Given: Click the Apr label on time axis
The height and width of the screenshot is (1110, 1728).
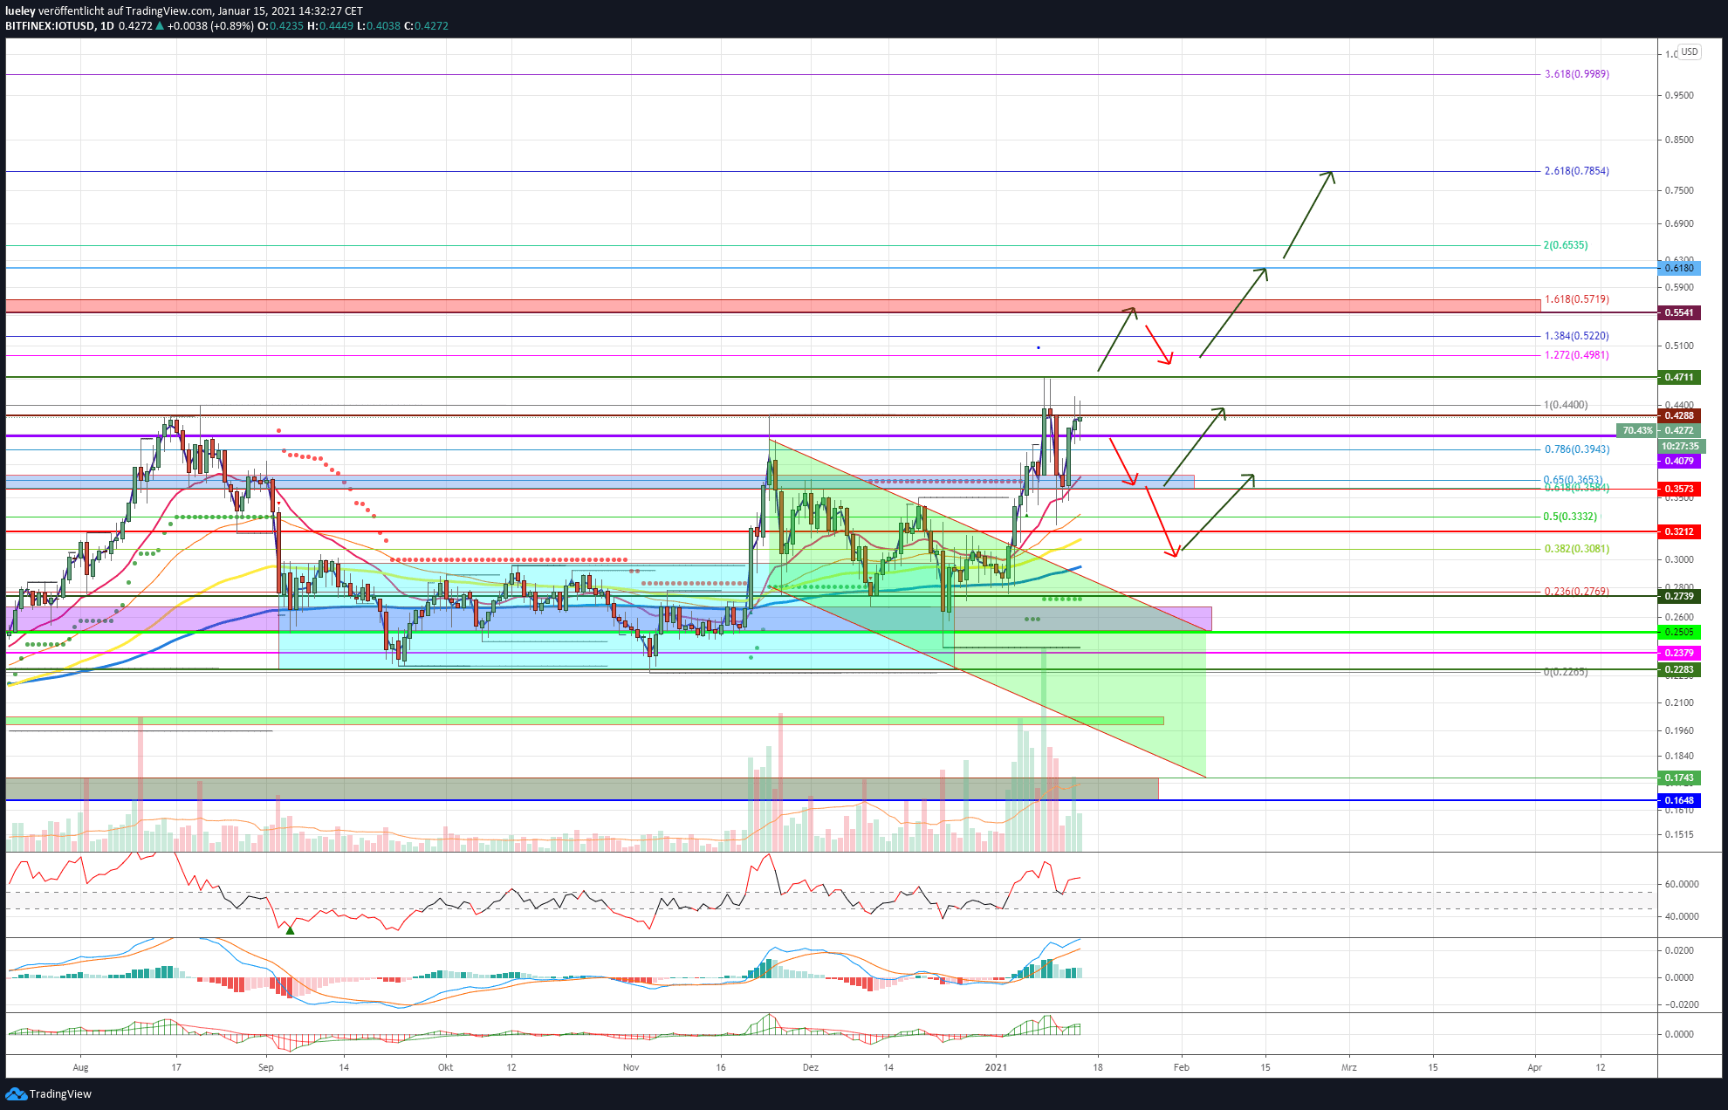Looking at the screenshot, I should (x=1535, y=1067).
